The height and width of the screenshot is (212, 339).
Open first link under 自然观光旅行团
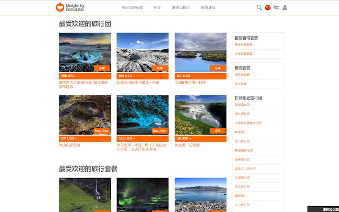(242, 105)
